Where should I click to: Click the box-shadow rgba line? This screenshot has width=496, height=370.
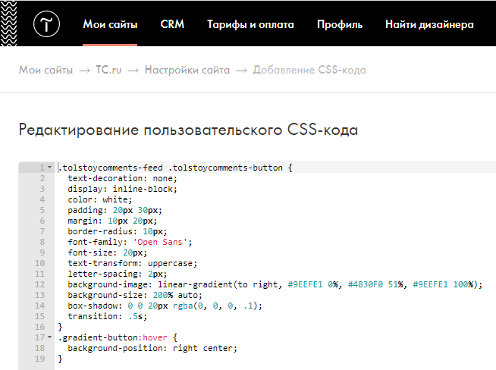165,306
